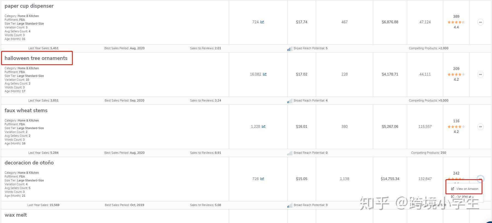492x223 pixels.
Task: Open the ellipsis menu for faux wheat stems
Action: (x=480, y=127)
